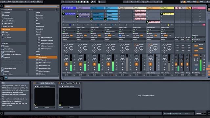This screenshot has height=118, width=210.
Task: Set API 2 / SH101 monitor to Auto
Action: pos(68,35)
